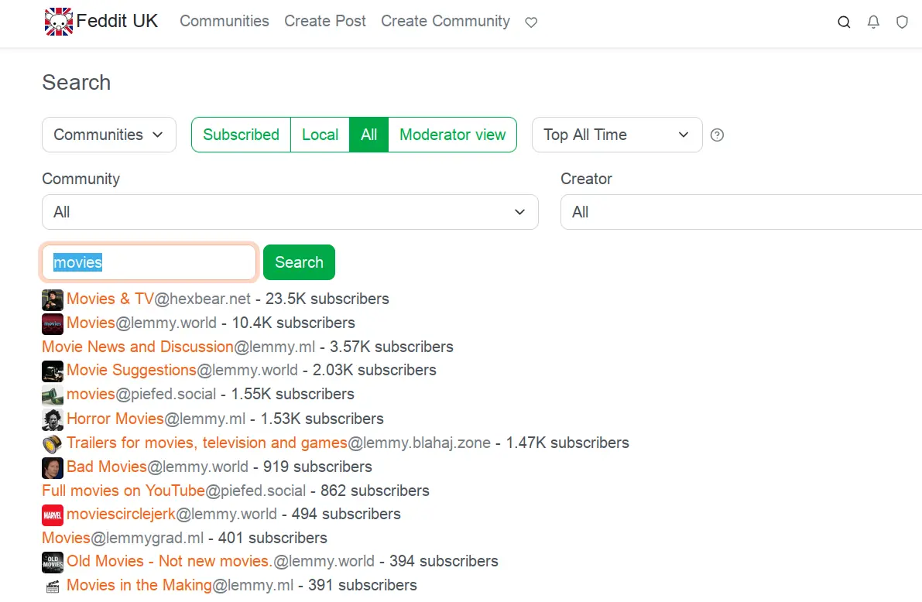This screenshot has height=602, width=922.
Task: Open the Creator filter dropdown
Action: pyautogui.click(x=740, y=212)
